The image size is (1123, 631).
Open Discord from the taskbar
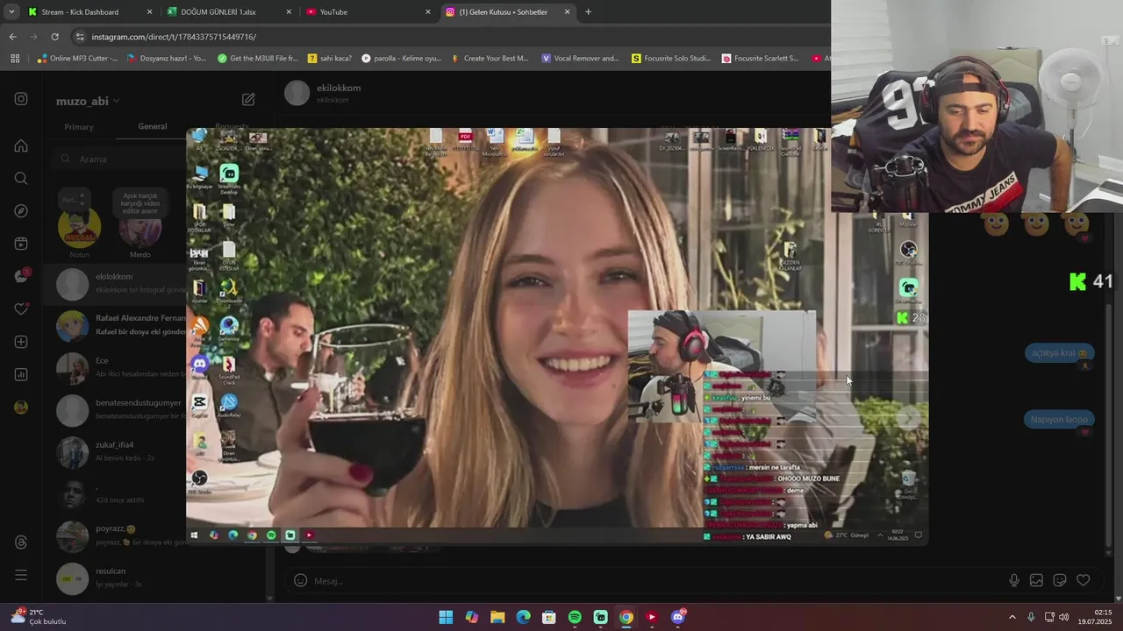(x=677, y=617)
